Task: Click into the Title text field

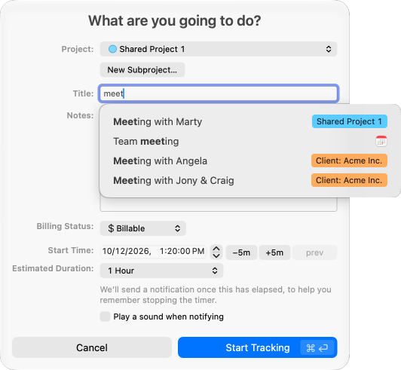Action: (x=219, y=93)
